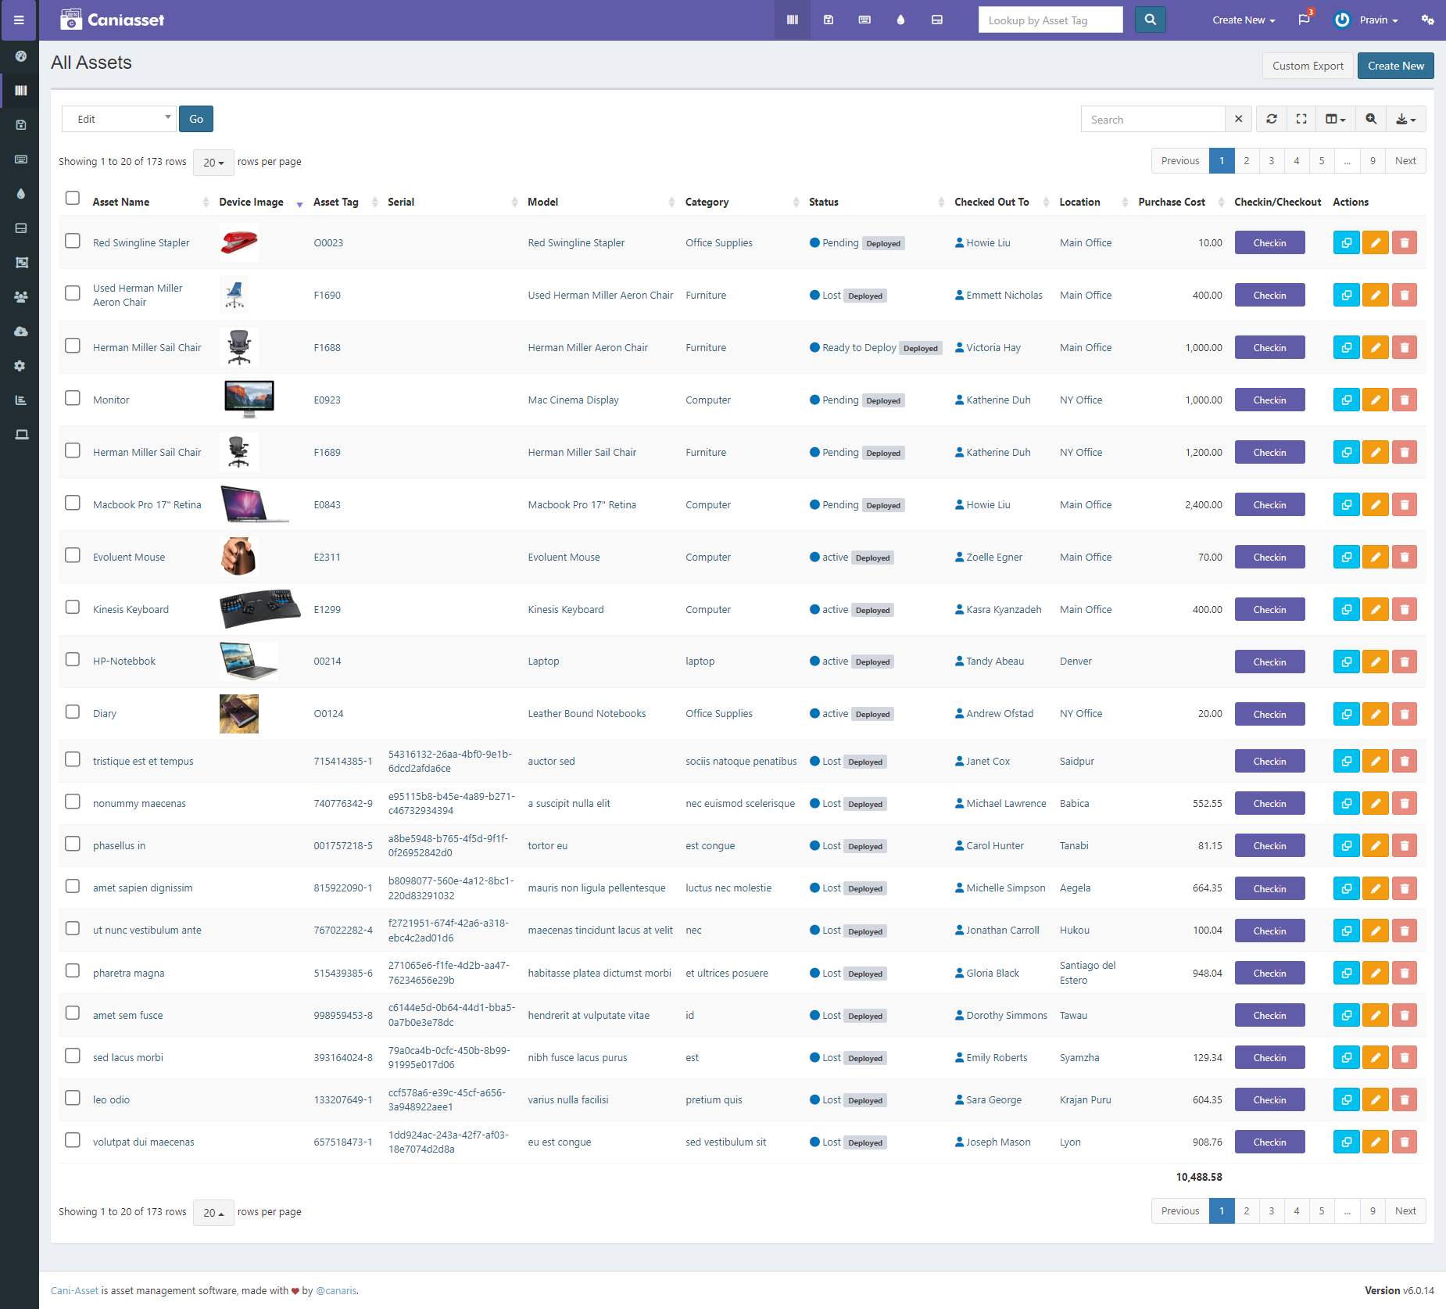1446x1309 pixels.
Task: Clone the Evoluent Mouse asset
Action: coord(1346,558)
